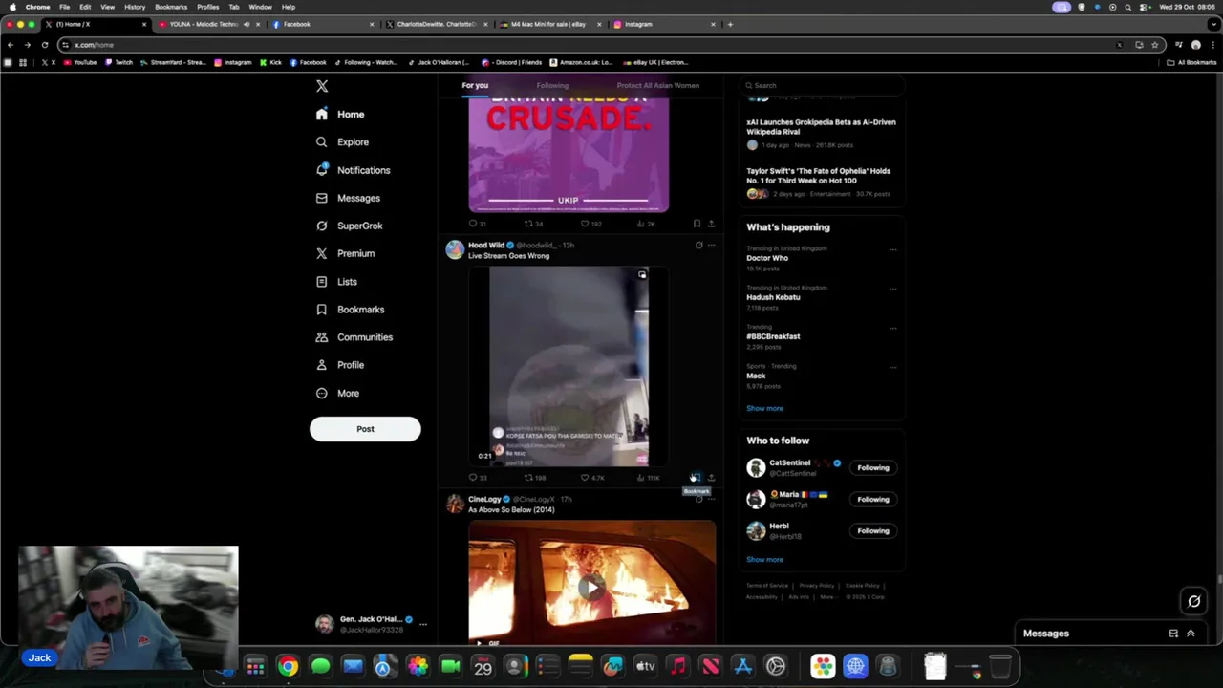Open the History menu in menu bar
Viewport: 1223px width, 688px height.
(x=135, y=7)
